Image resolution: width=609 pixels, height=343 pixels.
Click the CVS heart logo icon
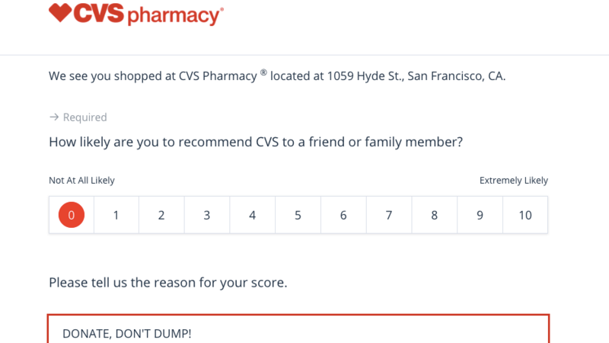tap(59, 13)
